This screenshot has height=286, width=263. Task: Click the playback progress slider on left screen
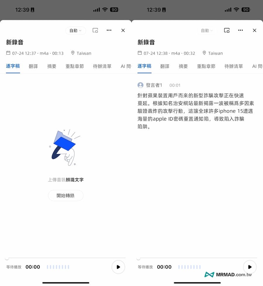pyautogui.click(x=66, y=258)
